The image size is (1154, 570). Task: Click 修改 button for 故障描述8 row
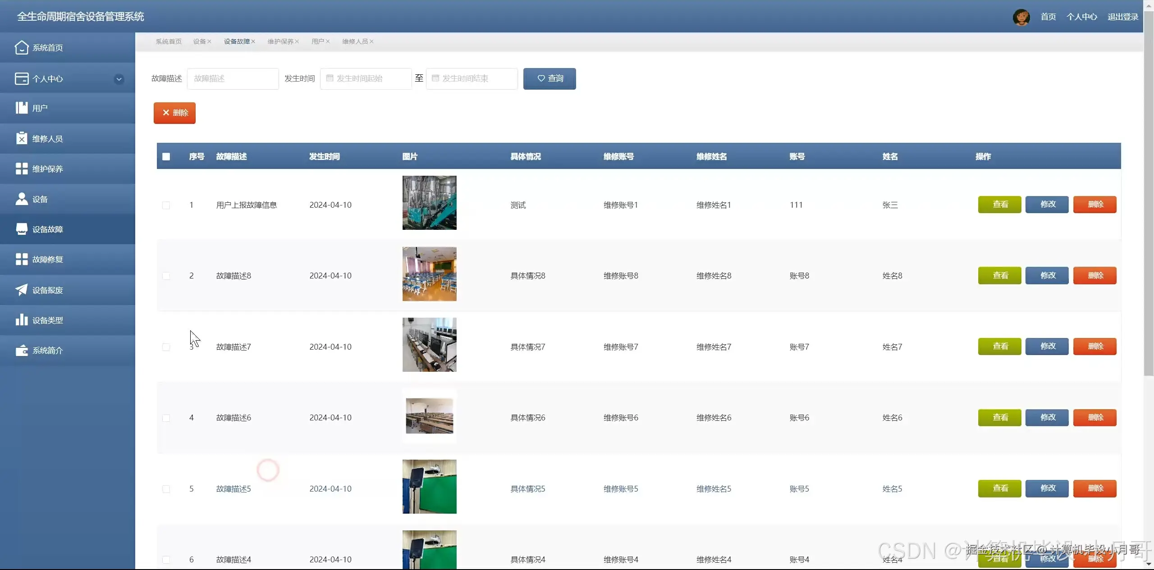click(x=1047, y=275)
